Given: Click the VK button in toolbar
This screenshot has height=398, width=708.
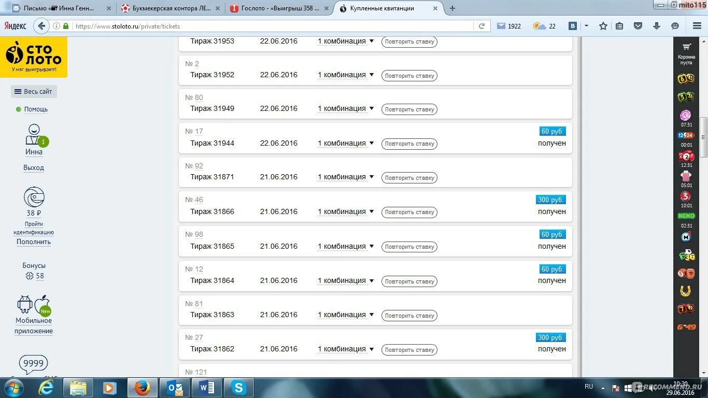Looking at the screenshot, I should click(x=573, y=26).
